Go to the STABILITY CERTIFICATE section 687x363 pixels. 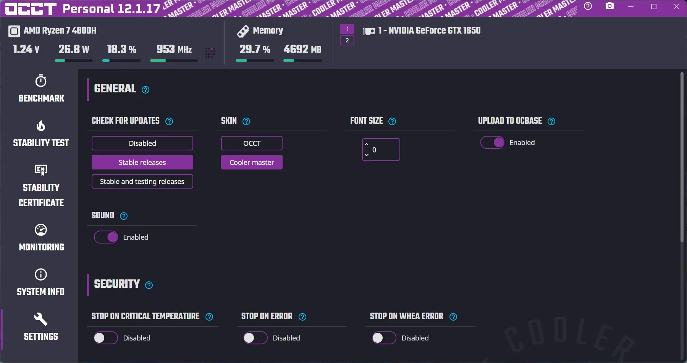[41, 195]
